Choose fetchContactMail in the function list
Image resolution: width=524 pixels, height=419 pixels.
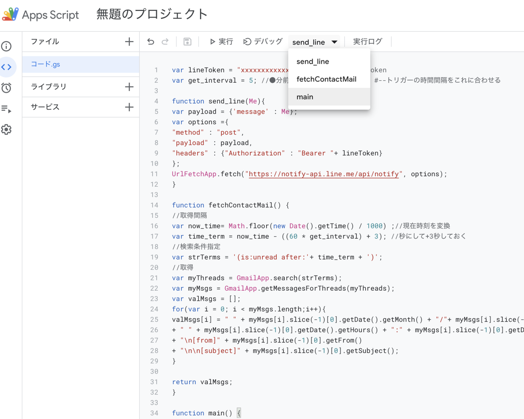(x=326, y=79)
